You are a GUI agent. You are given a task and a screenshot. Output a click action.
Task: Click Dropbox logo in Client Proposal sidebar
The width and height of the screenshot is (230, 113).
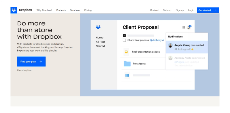pos(98,27)
